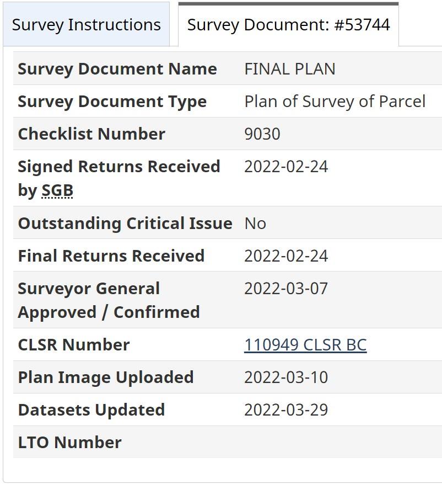The height and width of the screenshot is (484, 442).
Task: Click the Signed Returns Received date value
Action: click(x=286, y=167)
